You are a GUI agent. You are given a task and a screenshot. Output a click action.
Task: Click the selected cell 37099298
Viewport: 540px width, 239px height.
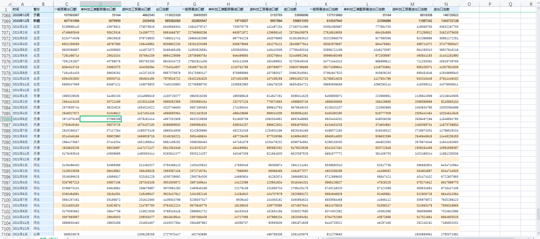100,119
